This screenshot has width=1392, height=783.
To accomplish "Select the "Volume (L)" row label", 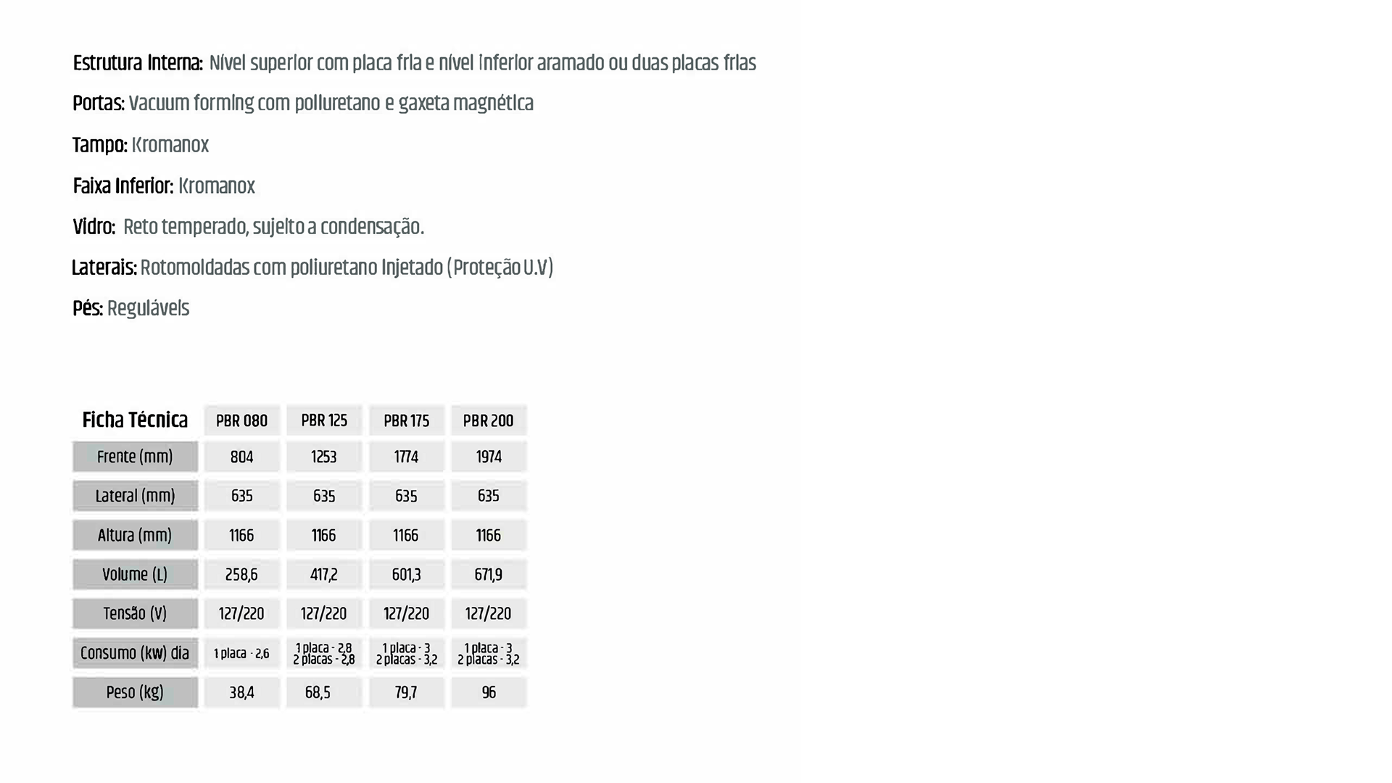I will [x=135, y=574].
